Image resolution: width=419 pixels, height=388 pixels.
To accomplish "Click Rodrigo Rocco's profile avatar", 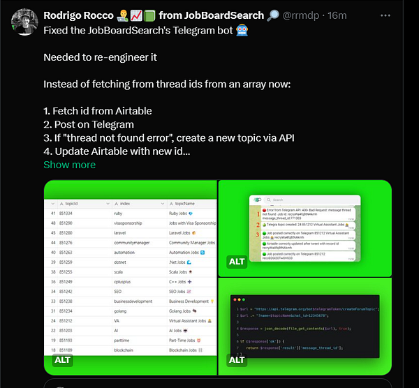I will click(24, 22).
